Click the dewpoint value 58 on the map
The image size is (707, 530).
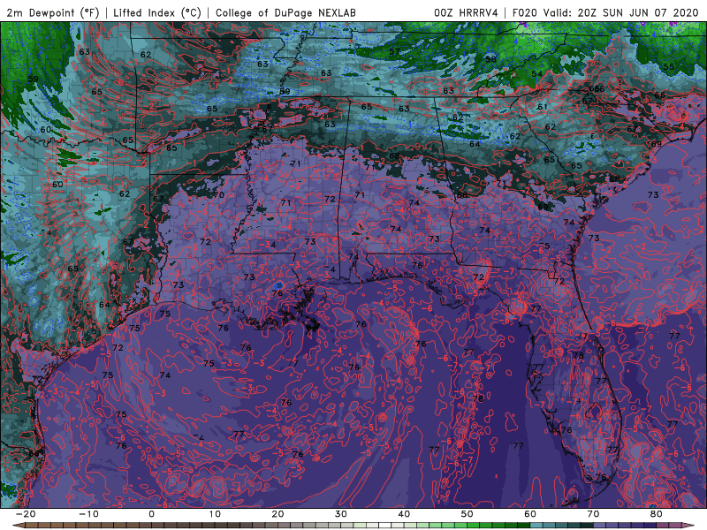pyautogui.click(x=491, y=59)
